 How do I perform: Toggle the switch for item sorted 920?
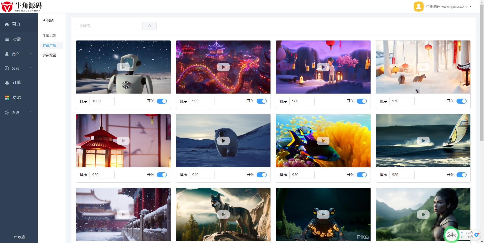point(462,175)
